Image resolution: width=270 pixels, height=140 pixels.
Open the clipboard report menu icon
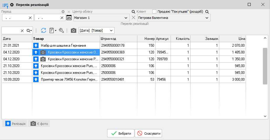click(x=53, y=30)
